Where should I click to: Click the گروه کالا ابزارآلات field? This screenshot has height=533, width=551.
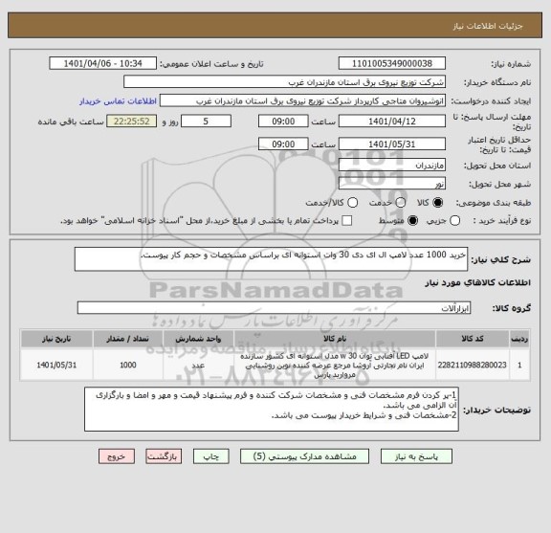(x=274, y=308)
